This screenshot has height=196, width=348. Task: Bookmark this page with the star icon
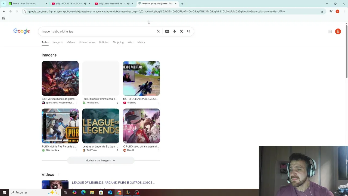pyautogui.click(x=322, y=11)
